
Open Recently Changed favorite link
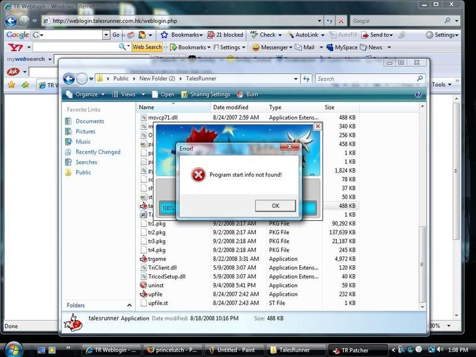(x=97, y=152)
